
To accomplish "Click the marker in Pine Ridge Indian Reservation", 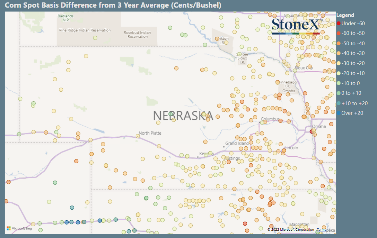I will click(95, 38).
